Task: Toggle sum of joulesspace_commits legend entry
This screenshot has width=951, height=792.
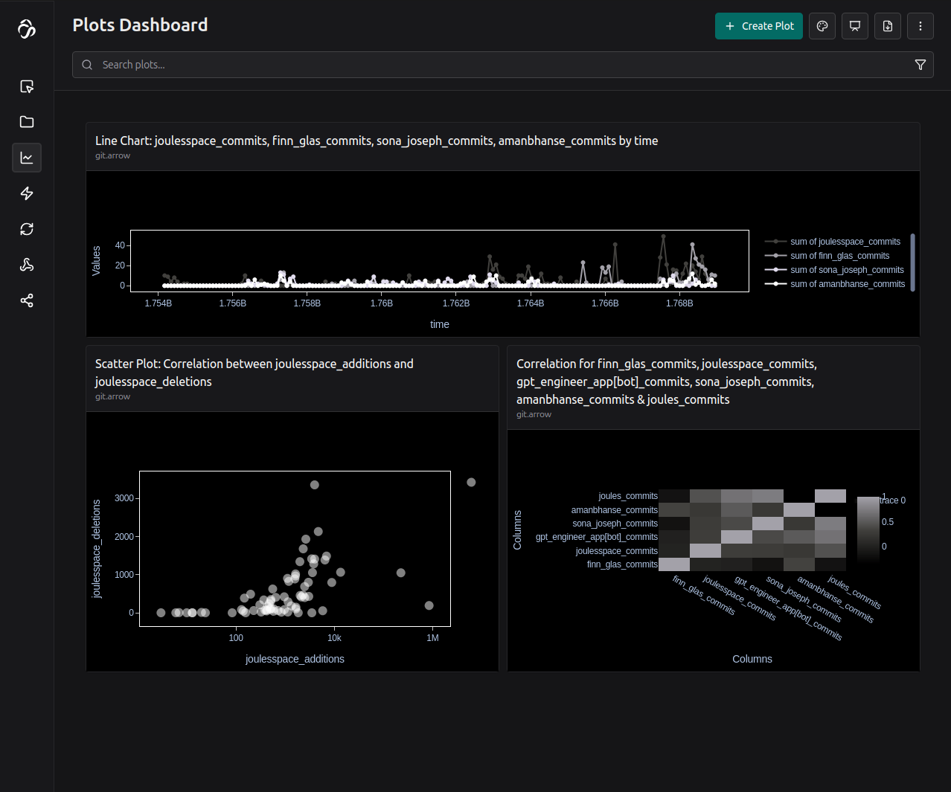Action: [x=845, y=242]
